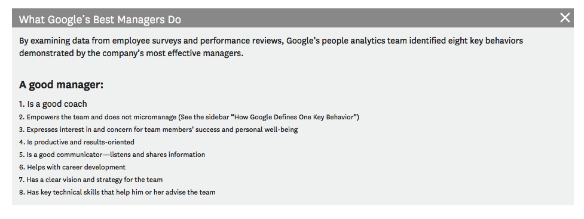Screen dimensions: 584x219
Task: Click the panel title 'What Google's Best Managers Do'
Action: pos(100,19)
